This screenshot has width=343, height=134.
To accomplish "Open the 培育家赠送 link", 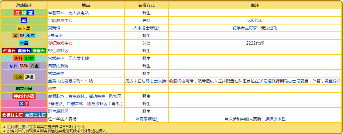I will 145,119.
